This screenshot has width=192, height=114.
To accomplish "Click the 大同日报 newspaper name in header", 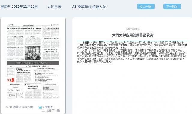I will 54,7.
